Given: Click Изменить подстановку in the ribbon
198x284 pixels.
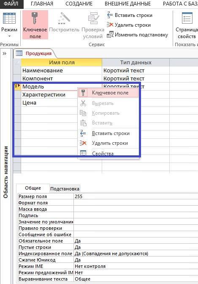Looking at the screenshot, I should [x=138, y=35].
